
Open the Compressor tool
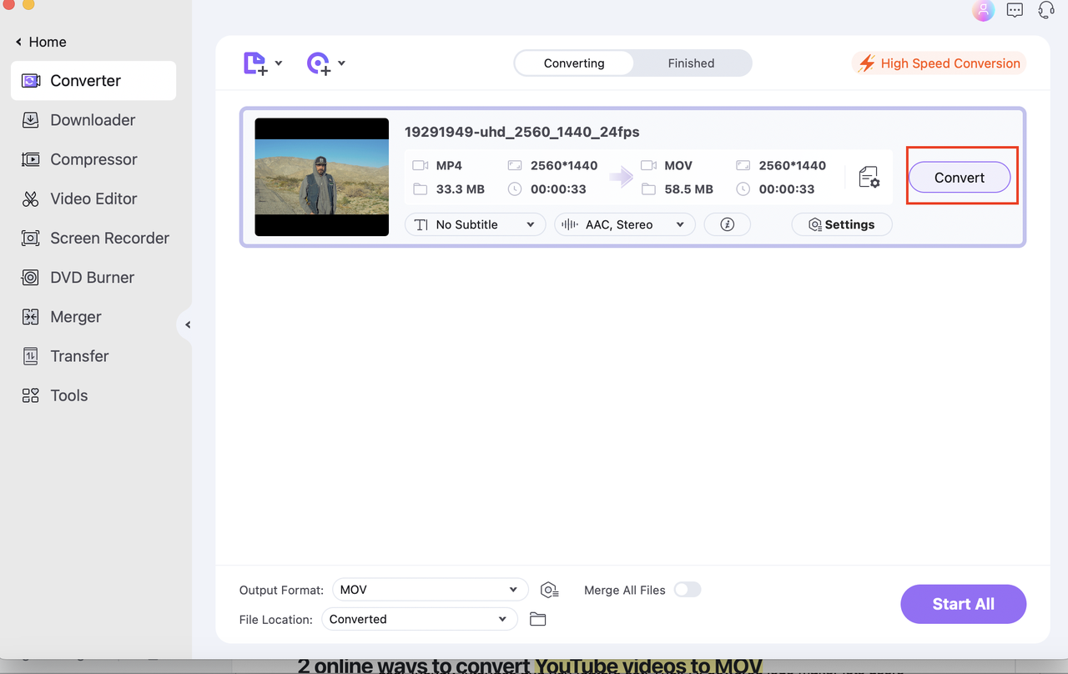pos(93,159)
